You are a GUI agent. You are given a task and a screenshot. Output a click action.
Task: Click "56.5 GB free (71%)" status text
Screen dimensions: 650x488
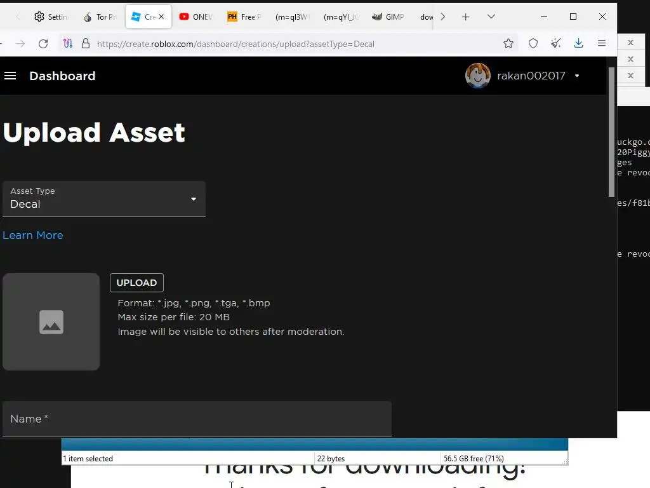point(474,459)
